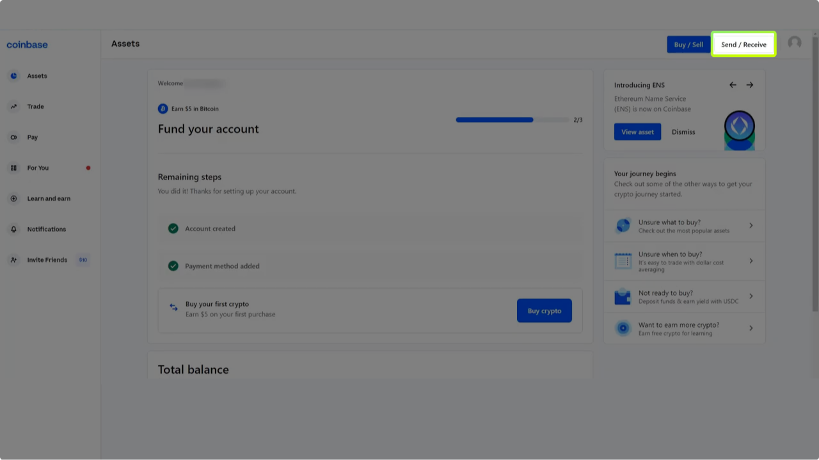Screen dimensions: 819x460
Task: Click the Send / Receive button
Action: coord(743,45)
